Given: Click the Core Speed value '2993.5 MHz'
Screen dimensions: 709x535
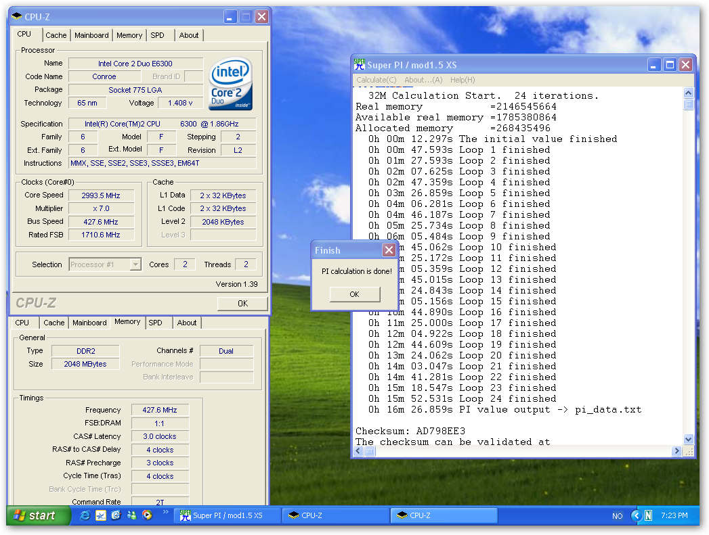Looking at the screenshot, I should (101, 195).
